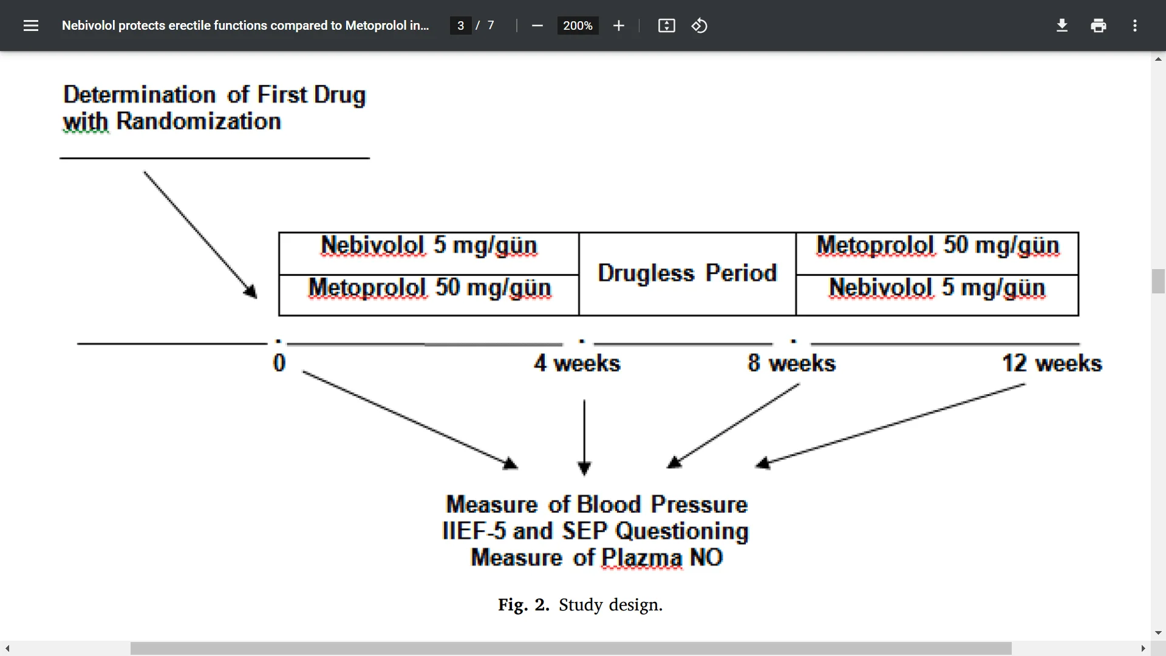1166x656 pixels.
Task: Click the document title in toolbar
Action: (x=245, y=26)
